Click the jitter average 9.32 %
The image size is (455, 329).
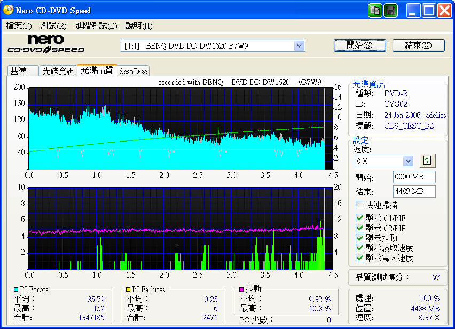coord(319,299)
